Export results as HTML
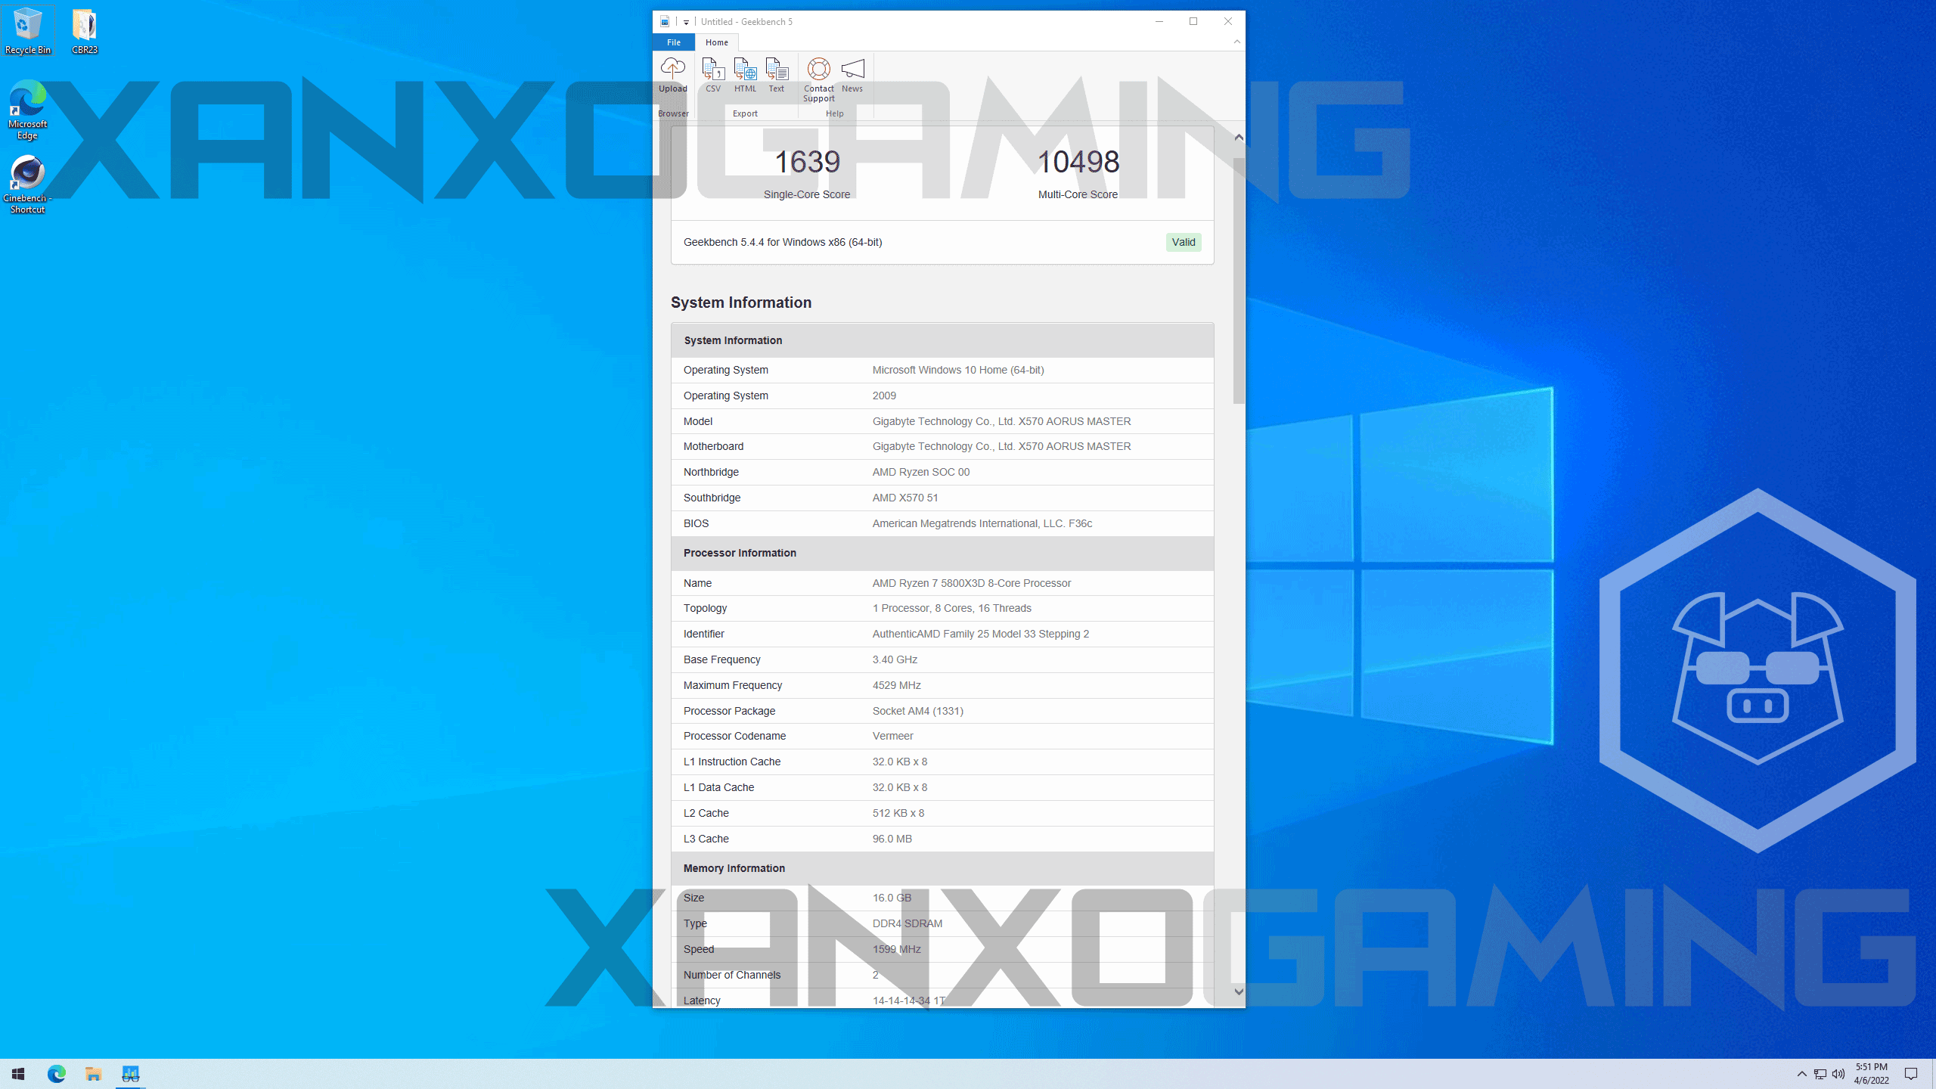This screenshot has width=1936, height=1089. 745,74
